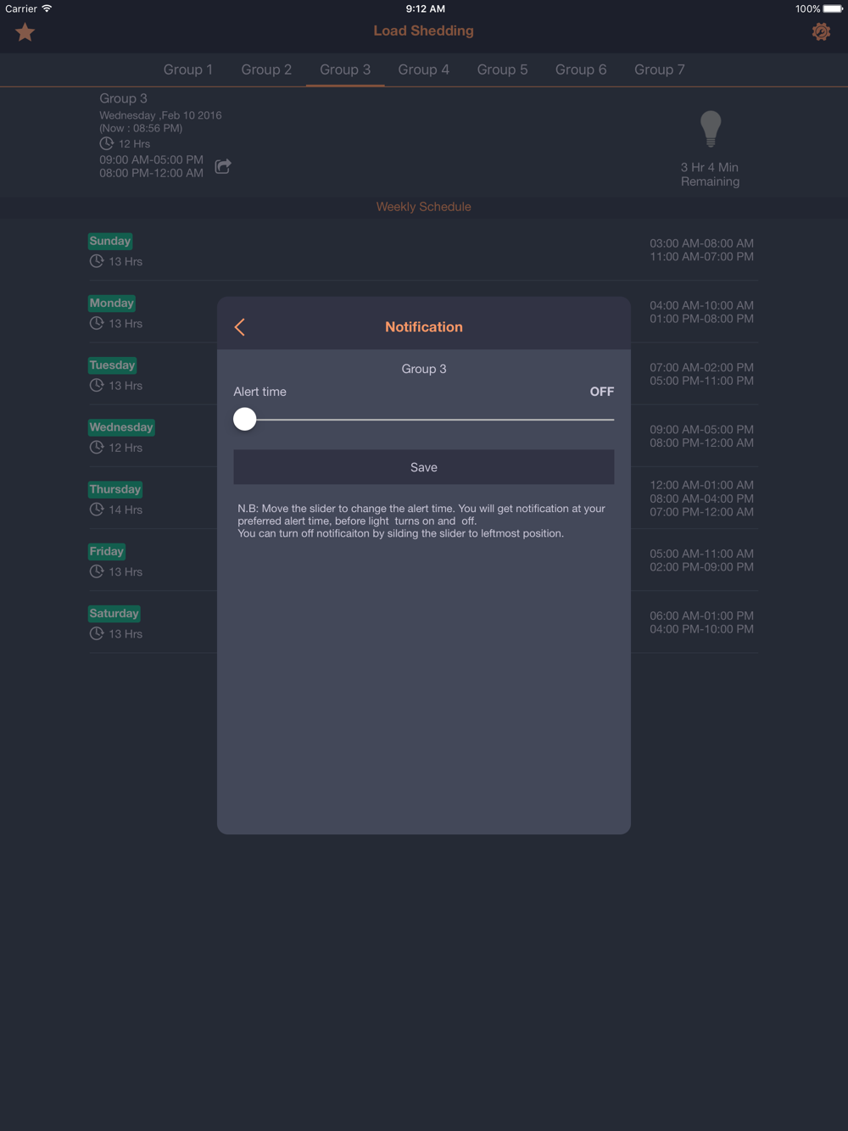Click the 'Group 3' label in the dialog
This screenshot has width=848, height=1131.
(424, 369)
